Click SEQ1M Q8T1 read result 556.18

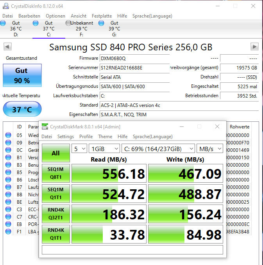tap(109, 173)
